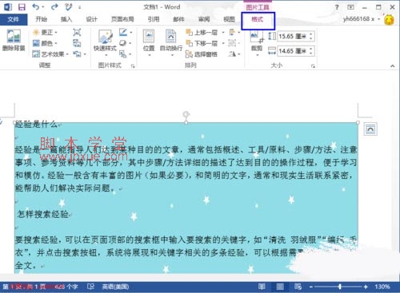Click the zoom out minus button
The height and width of the screenshot is (293, 400).
pyautogui.click(x=311, y=287)
